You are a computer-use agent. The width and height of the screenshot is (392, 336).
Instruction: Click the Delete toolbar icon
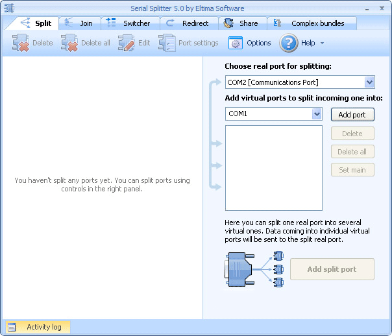click(x=21, y=43)
